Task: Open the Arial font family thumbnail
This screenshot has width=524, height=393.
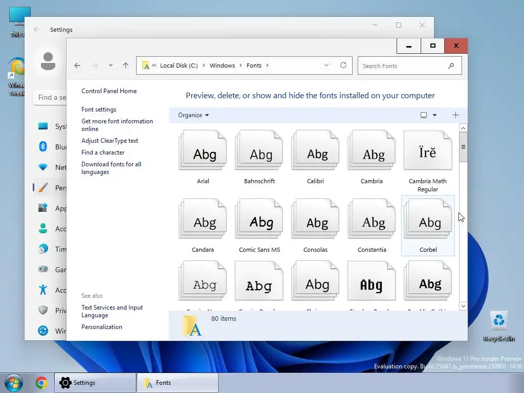Action: pyautogui.click(x=203, y=150)
